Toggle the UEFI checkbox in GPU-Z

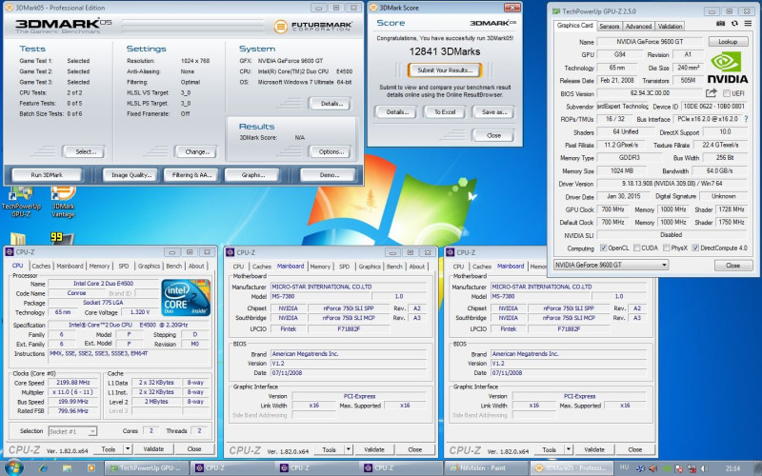click(x=727, y=93)
